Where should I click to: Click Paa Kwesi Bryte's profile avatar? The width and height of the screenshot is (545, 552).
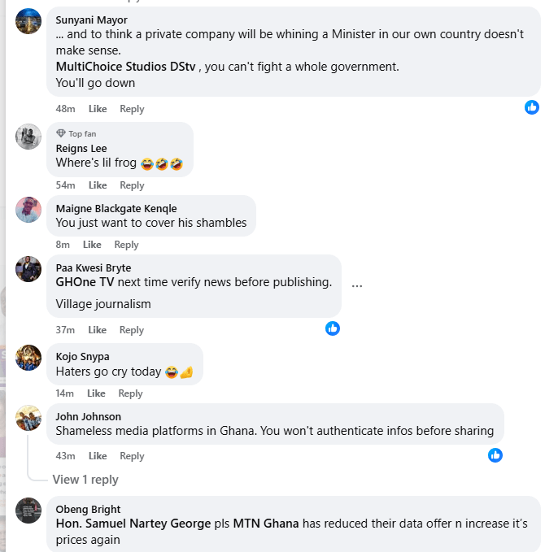click(28, 269)
